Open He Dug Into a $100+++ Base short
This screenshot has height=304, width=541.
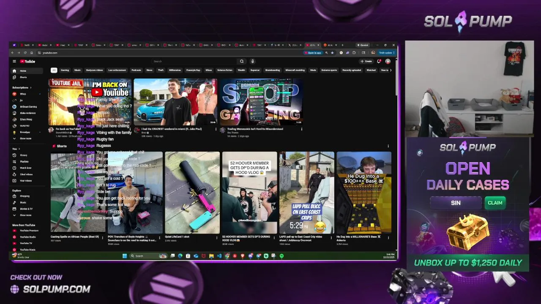coord(364,193)
